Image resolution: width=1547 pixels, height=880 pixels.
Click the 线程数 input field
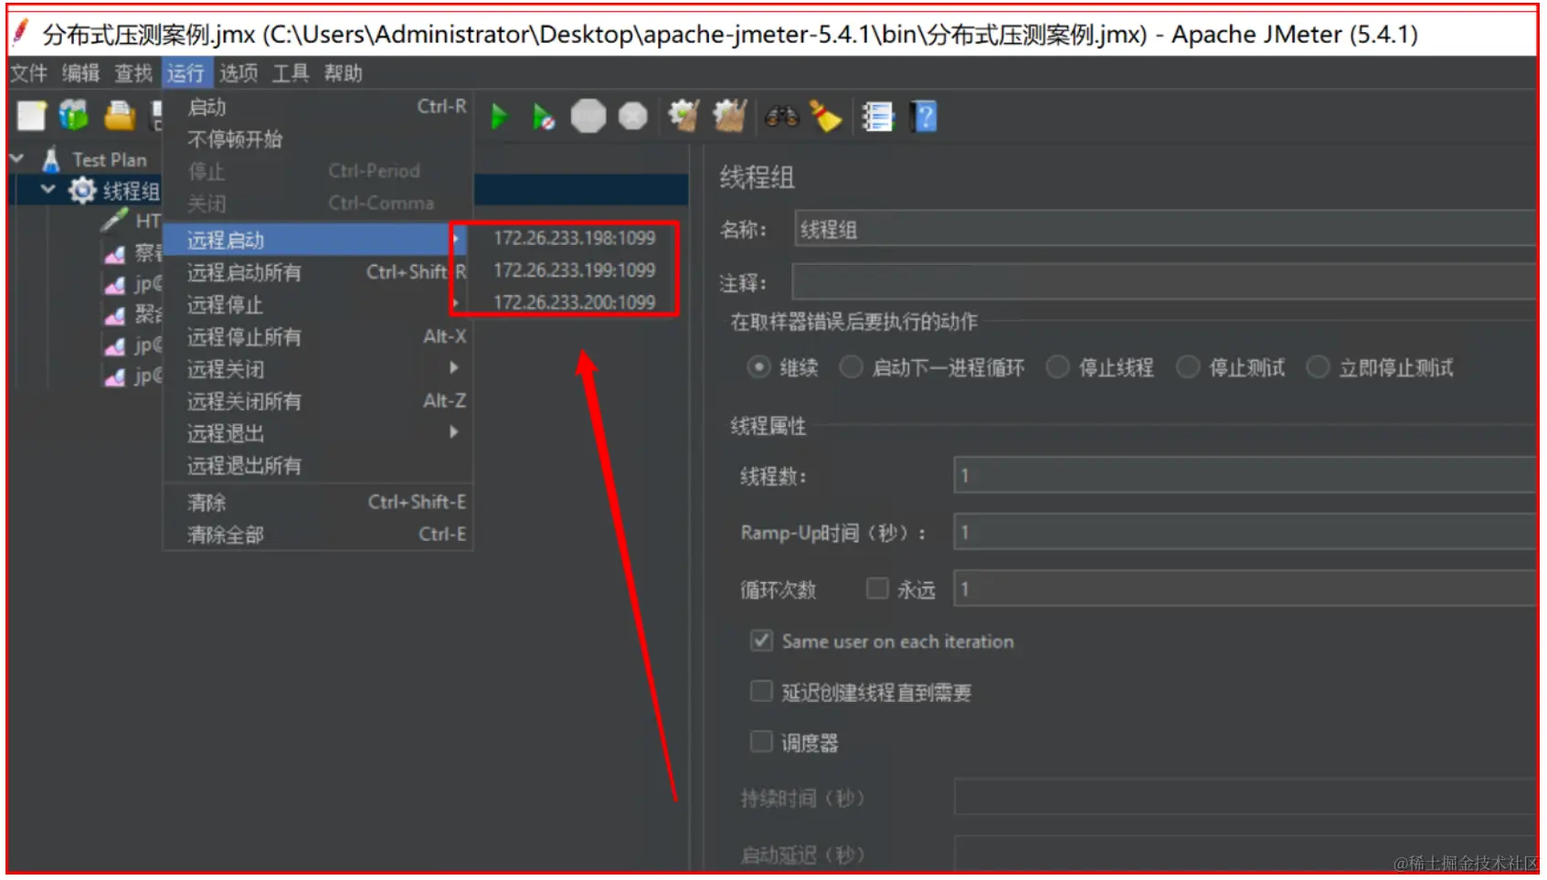point(1245,475)
